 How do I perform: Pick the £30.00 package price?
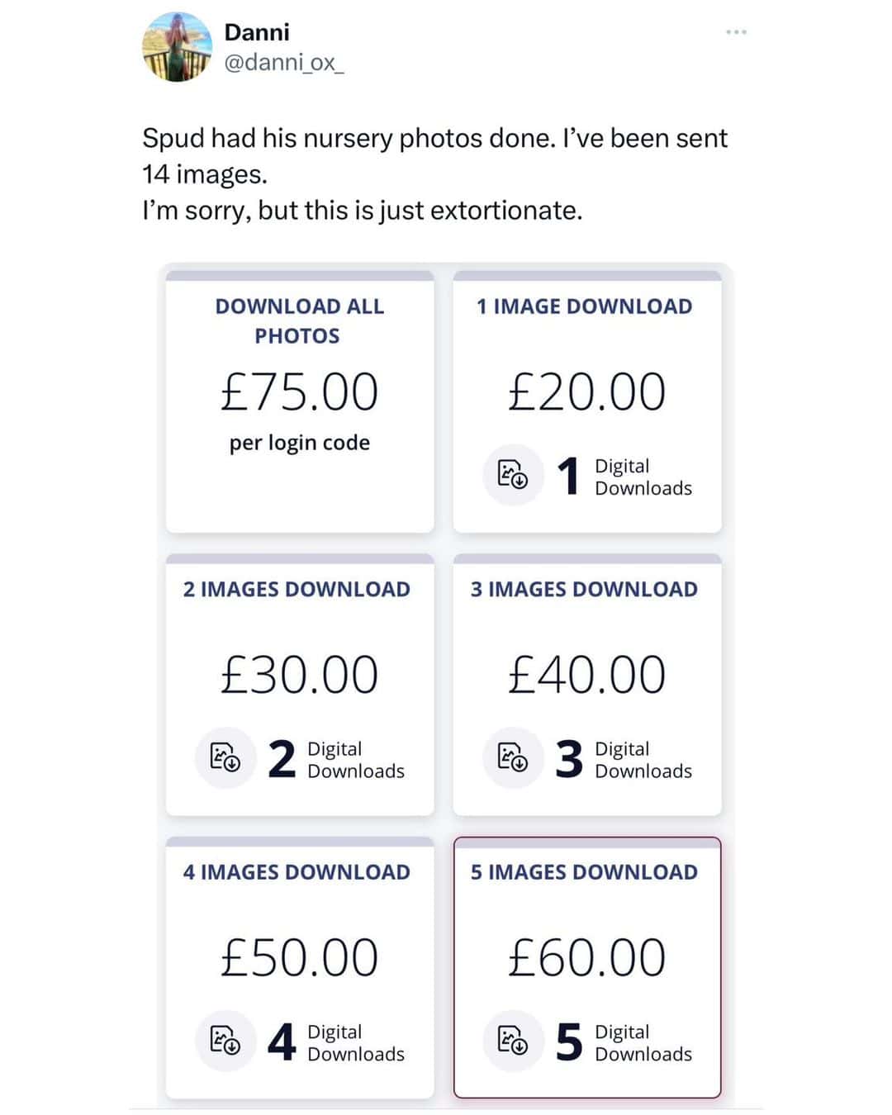299,675
